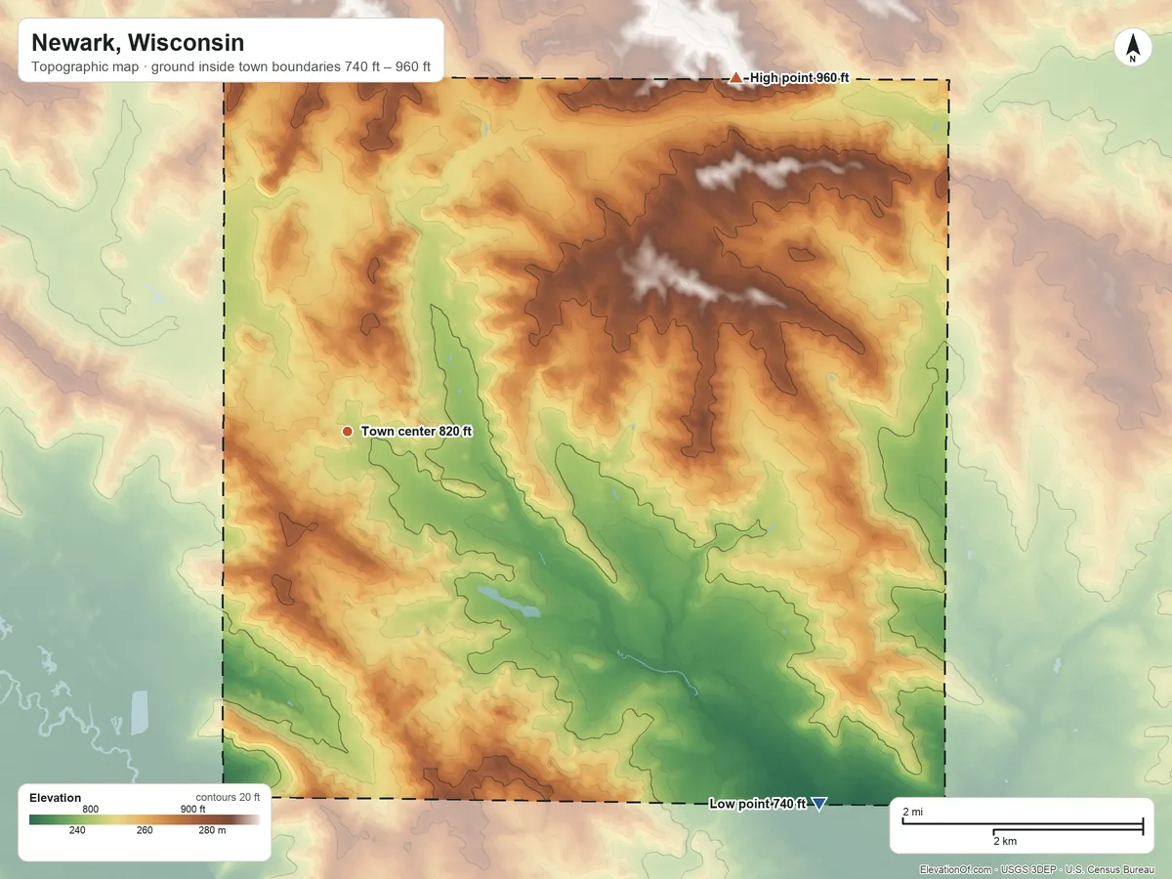Click the 'Elevation' legend heading

(x=56, y=798)
